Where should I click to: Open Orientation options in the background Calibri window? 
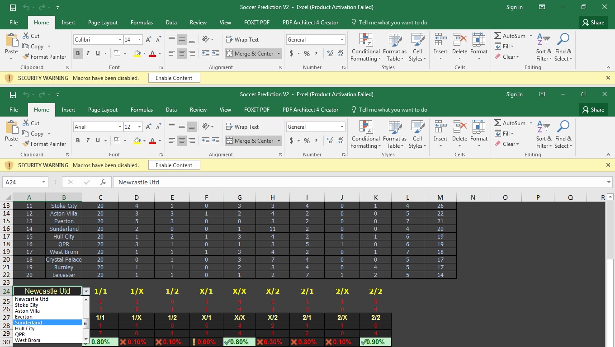(208, 40)
